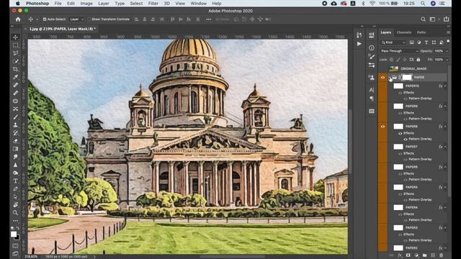Click the Delete layer trash icon
Viewport: 461px width, 259px height.
click(x=441, y=255)
